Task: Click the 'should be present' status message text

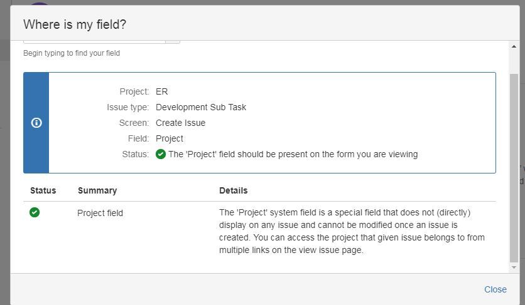Action: click(293, 154)
